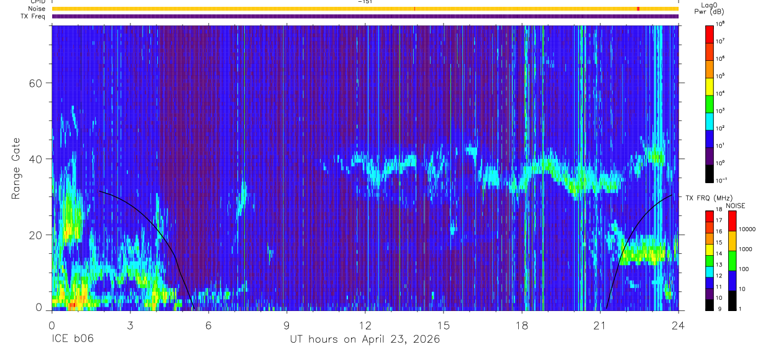The image size is (763, 352).
Task: Click the '100' label on NOISE scale
Action: pyautogui.click(x=745, y=269)
